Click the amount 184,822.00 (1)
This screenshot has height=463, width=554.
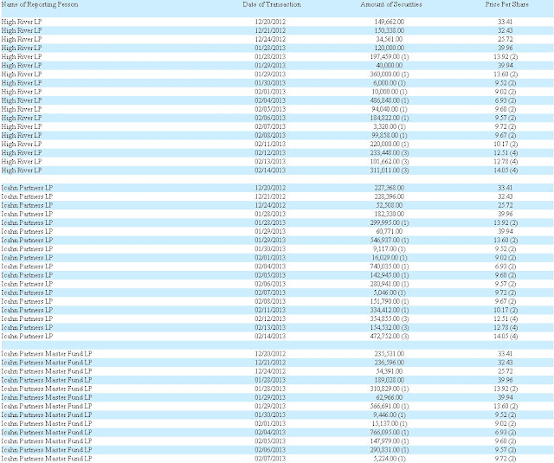[x=390, y=118]
